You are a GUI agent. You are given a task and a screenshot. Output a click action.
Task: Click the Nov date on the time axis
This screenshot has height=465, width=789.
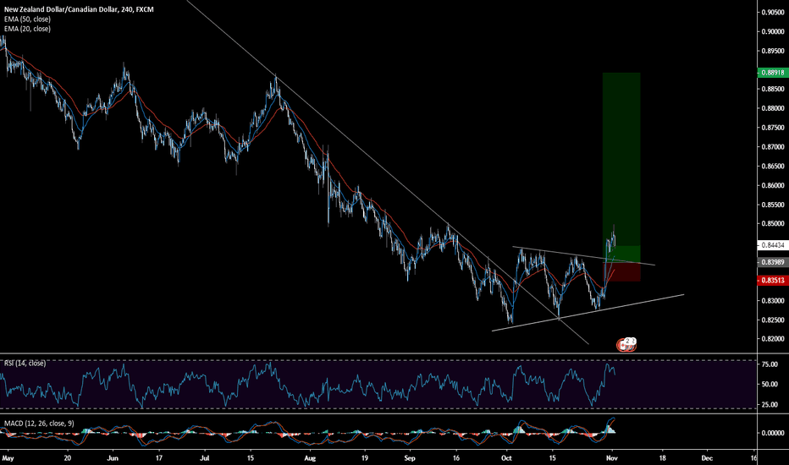pos(613,456)
